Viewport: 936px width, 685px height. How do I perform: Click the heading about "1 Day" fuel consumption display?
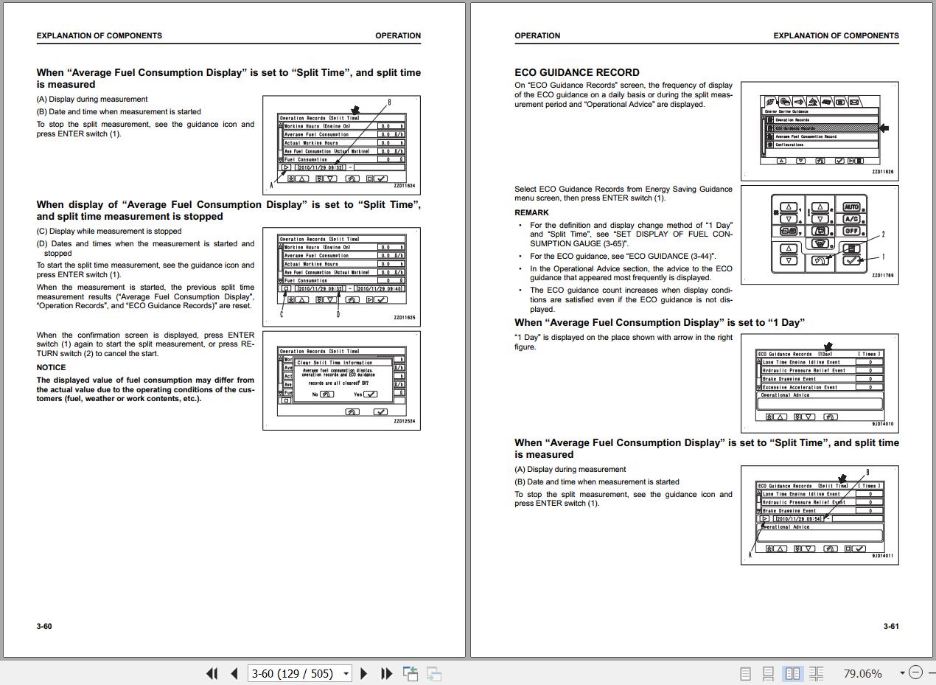[x=660, y=322]
